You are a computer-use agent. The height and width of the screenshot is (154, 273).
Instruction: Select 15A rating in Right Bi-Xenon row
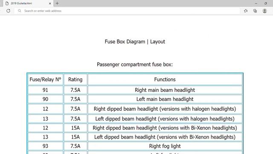[76, 128]
